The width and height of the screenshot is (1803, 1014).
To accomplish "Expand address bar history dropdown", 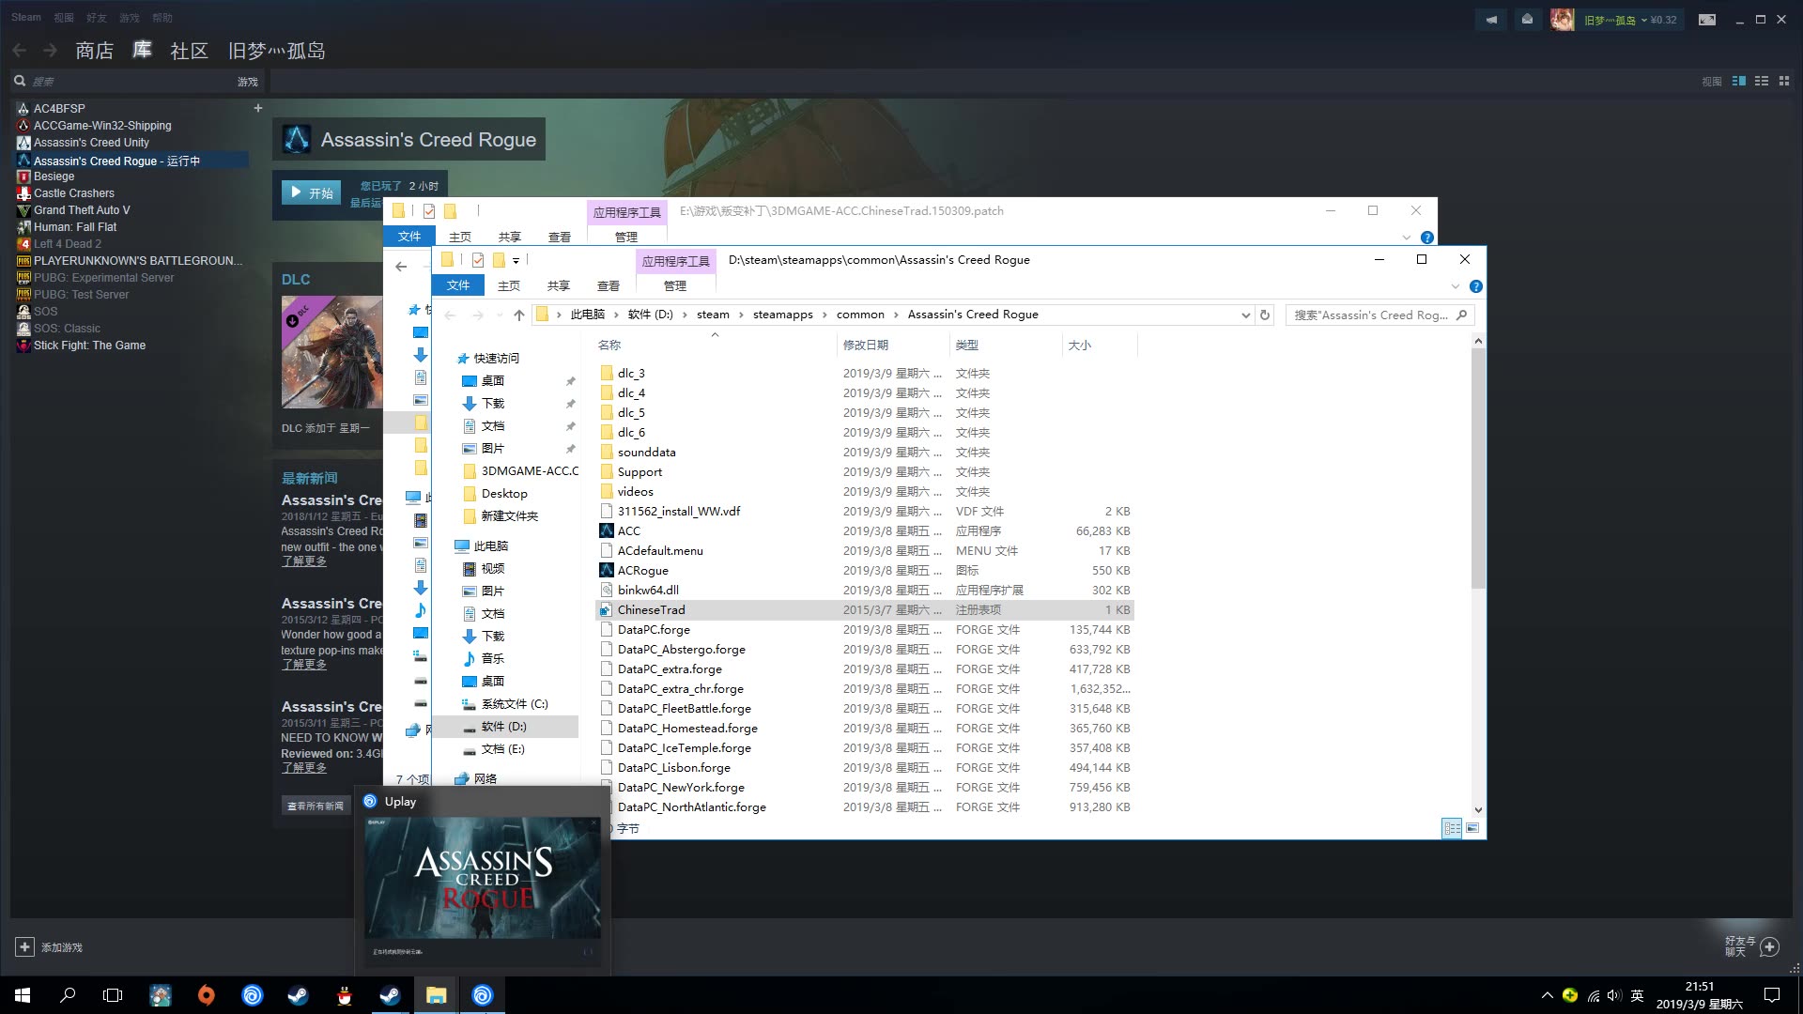I will 1246,315.
